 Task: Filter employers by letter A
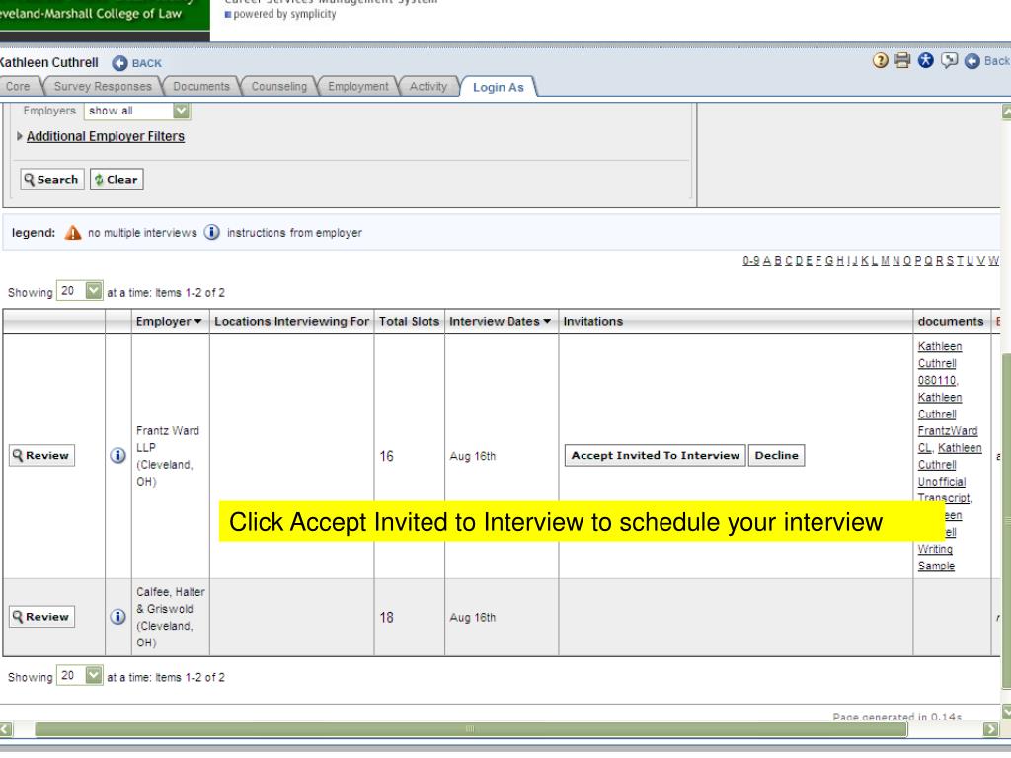click(x=766, y=261)
